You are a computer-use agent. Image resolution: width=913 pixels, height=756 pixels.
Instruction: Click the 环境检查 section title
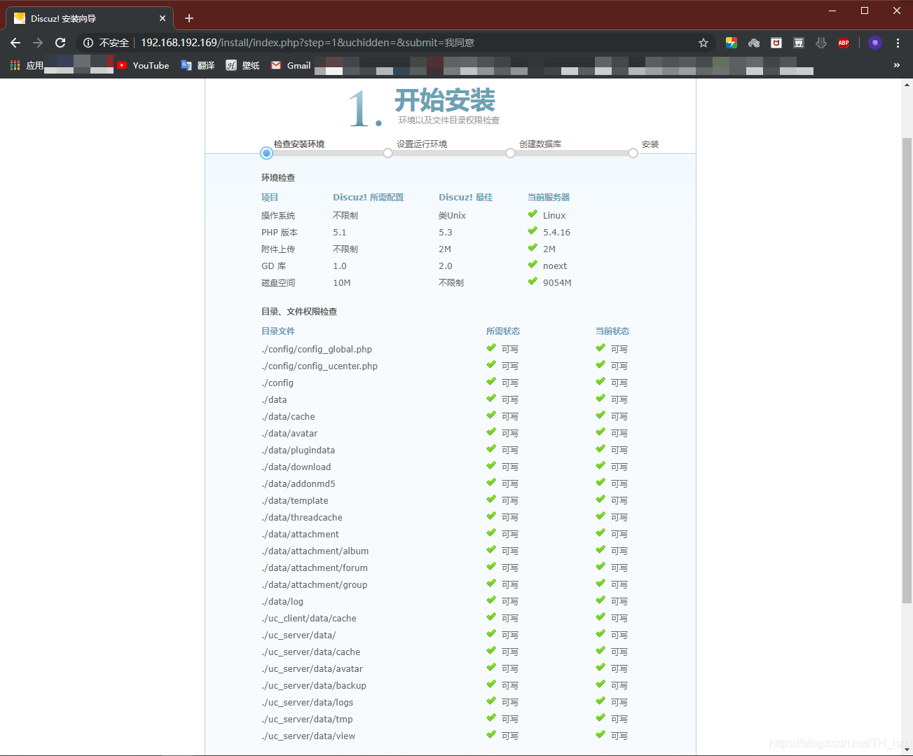[x=278, y=178]
